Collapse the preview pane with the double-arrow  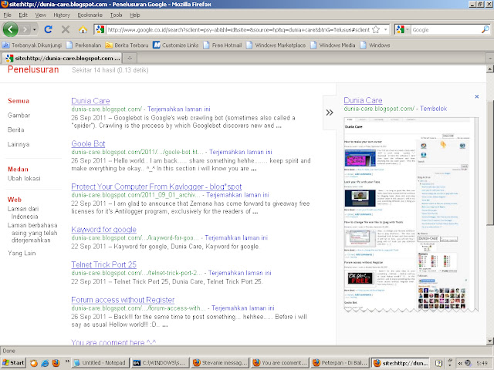330,113
